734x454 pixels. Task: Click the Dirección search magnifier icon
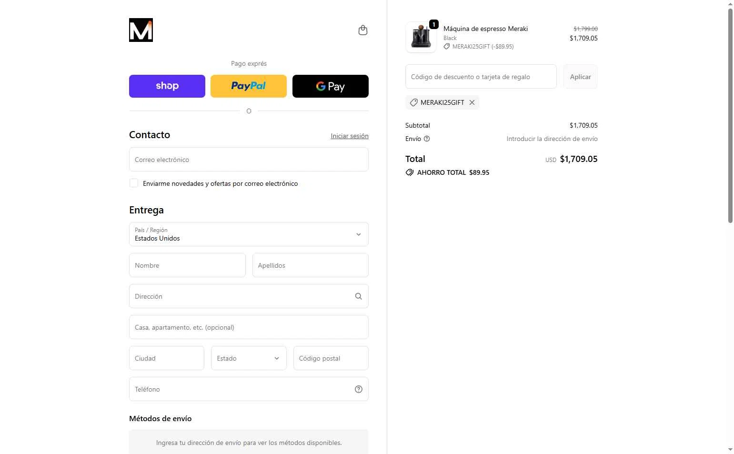click(x=359, y=296)
